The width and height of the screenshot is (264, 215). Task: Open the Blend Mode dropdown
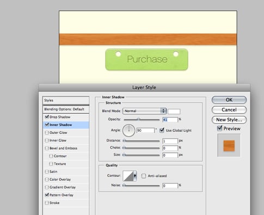point(144,111)
